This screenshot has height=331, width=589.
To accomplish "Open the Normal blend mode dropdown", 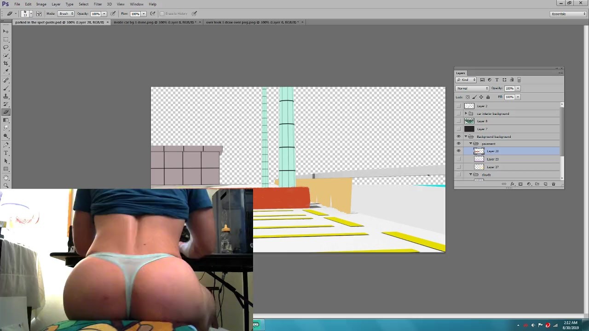I will (472, 88).
